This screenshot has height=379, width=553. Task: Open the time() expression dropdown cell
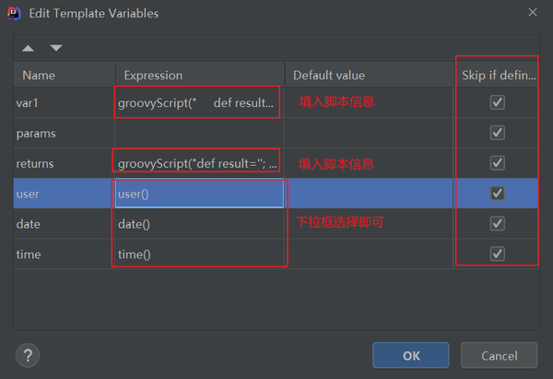coord(199,255)
